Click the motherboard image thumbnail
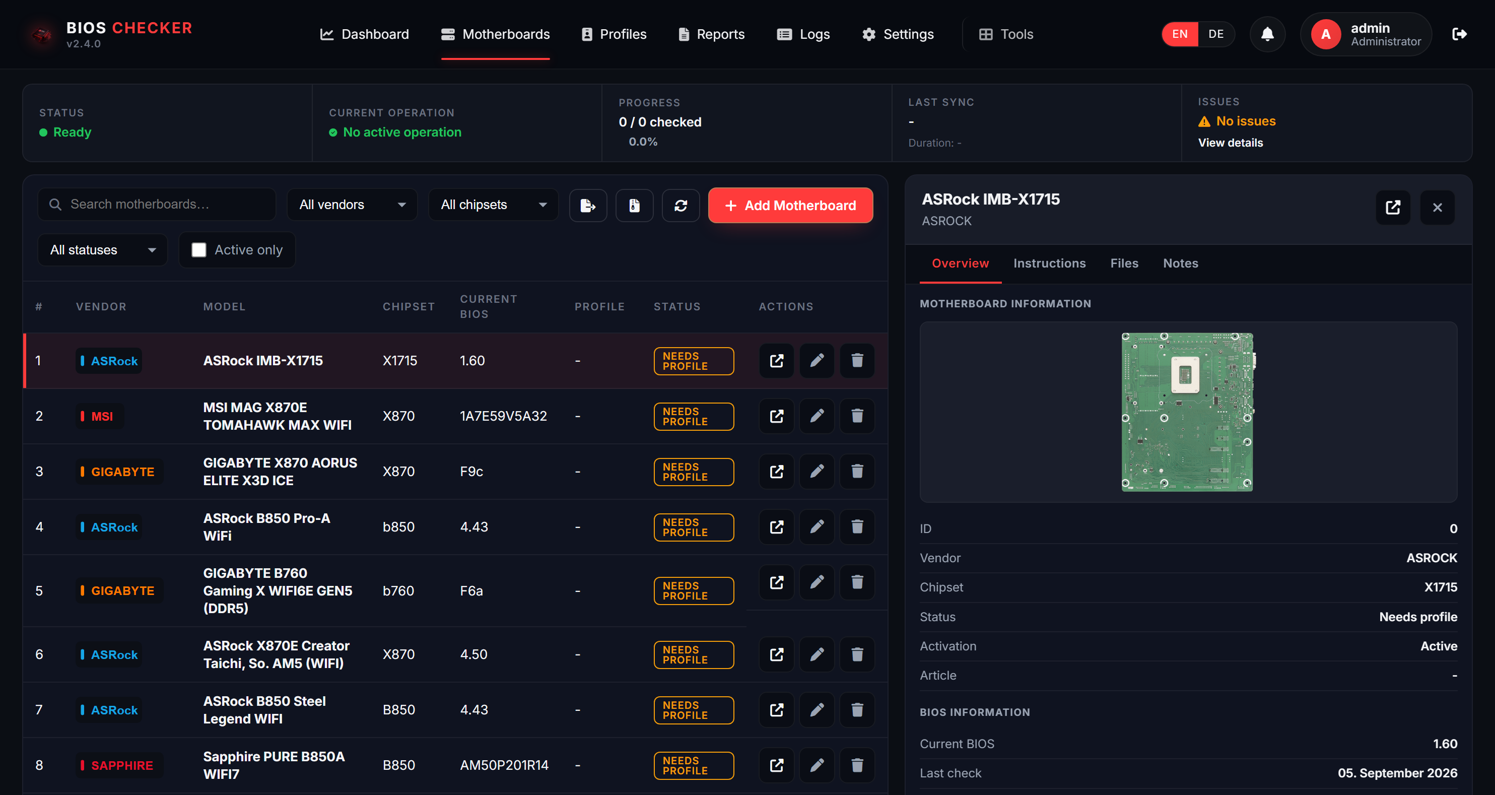 (x=1187, y=412)
